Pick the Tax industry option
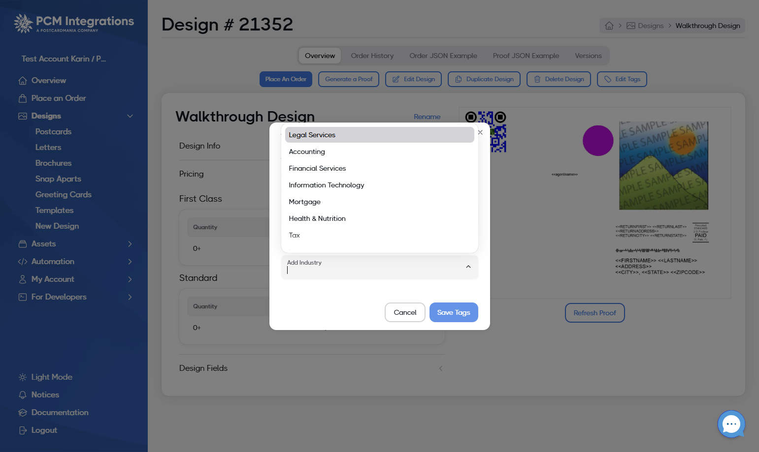 coord(379,235)
